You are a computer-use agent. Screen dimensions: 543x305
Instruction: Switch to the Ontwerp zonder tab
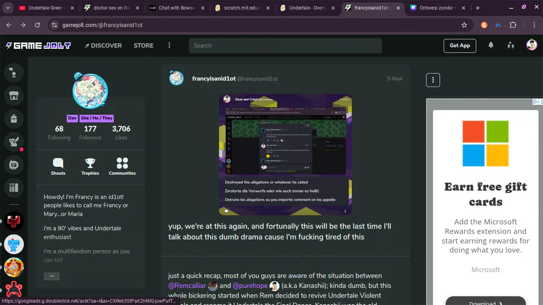[x=437, y=8]
